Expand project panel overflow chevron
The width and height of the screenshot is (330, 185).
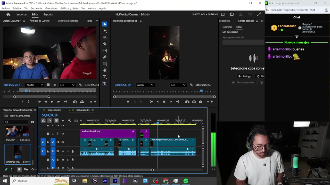[x=35, y=110]
